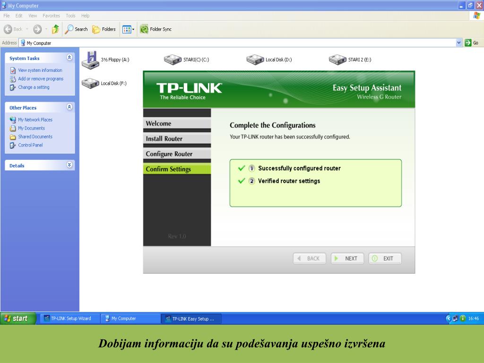Click the Back arrow icon in Explorer toolbar
Viewport: 484px width, 363px height.
tap(8, 29)
